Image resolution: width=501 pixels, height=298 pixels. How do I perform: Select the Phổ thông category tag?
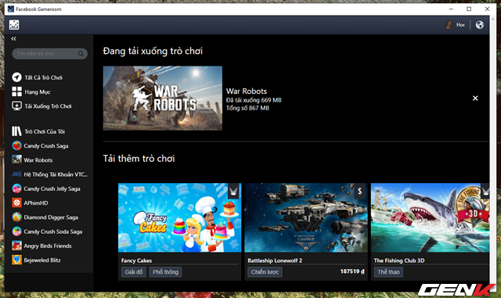165,272
